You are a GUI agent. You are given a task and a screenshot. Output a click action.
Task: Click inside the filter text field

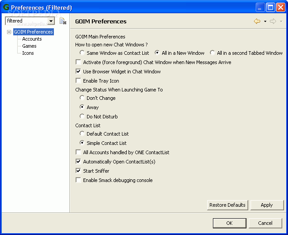tap(27, 21)
